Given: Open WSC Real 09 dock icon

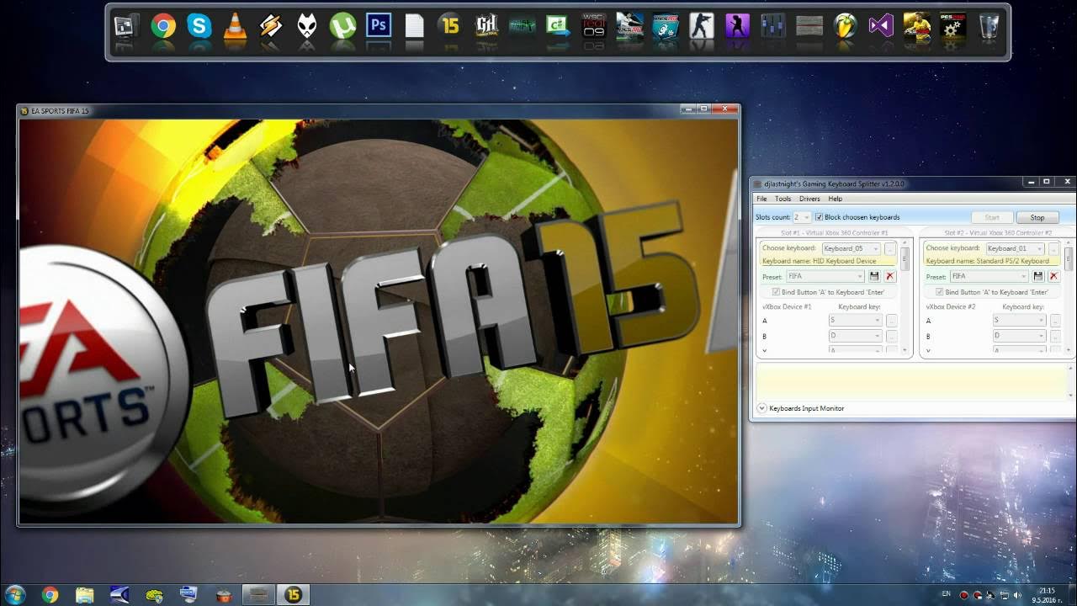Looking at the screenshot, I should click(x=594, y=27).
